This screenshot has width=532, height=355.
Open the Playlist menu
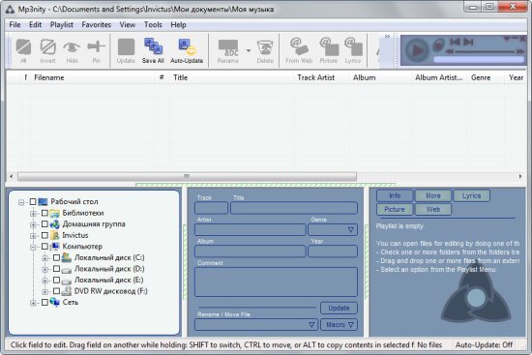point(61,25)
